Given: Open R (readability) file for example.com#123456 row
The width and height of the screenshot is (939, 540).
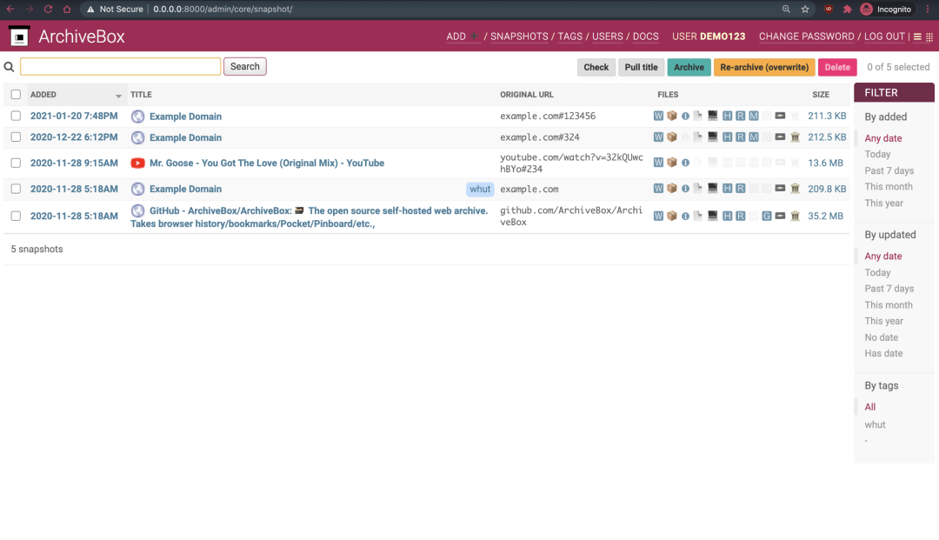Looking at the screenshot, I should point(740,116).
